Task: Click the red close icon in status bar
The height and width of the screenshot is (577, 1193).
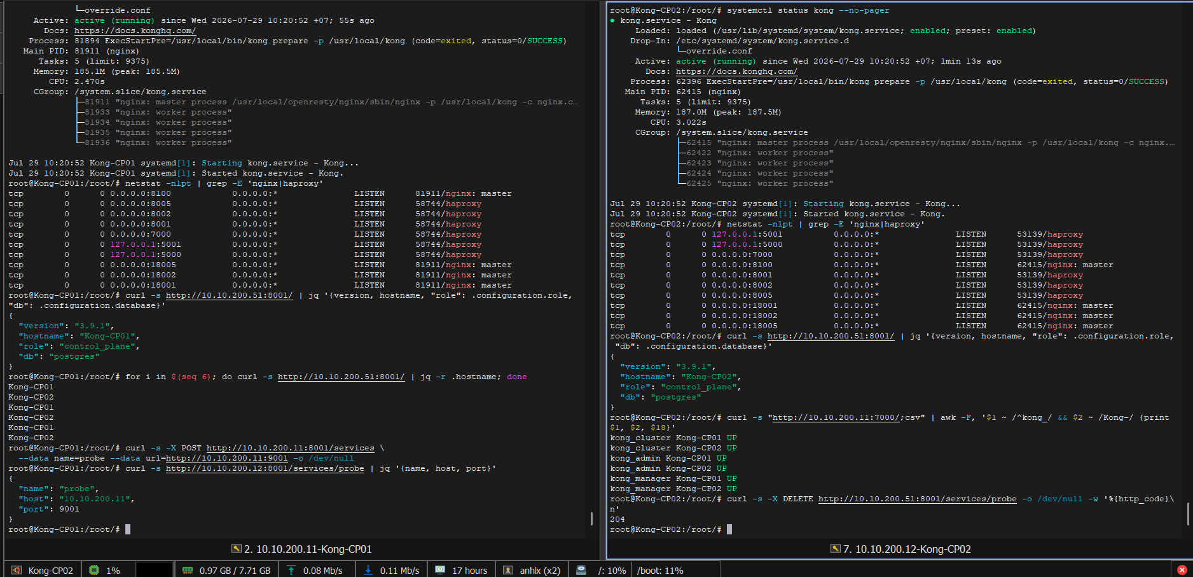Action: click(1182, 570)
